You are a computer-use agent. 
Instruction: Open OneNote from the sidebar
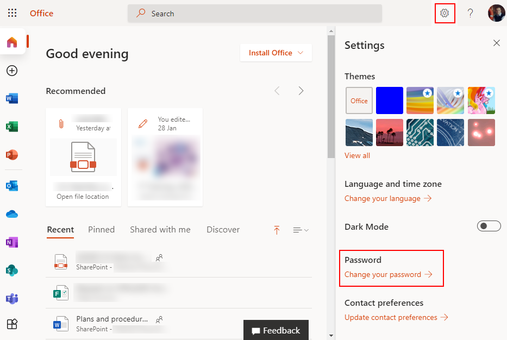coord(12,242)
